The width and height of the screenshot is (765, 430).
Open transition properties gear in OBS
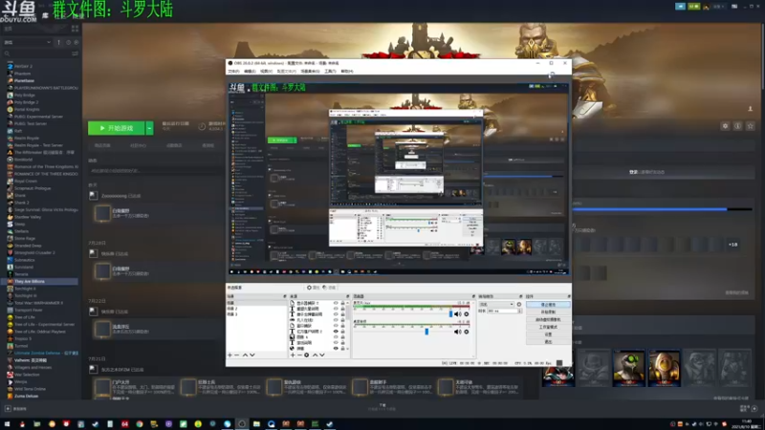[x=519, y=304]
